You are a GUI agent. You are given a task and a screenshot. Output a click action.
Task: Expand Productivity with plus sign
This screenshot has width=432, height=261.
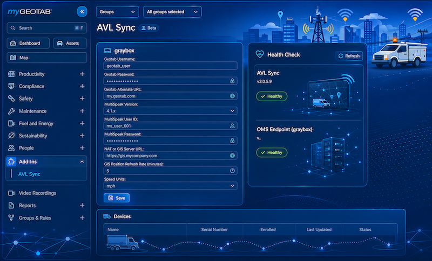tap(82, 74)
